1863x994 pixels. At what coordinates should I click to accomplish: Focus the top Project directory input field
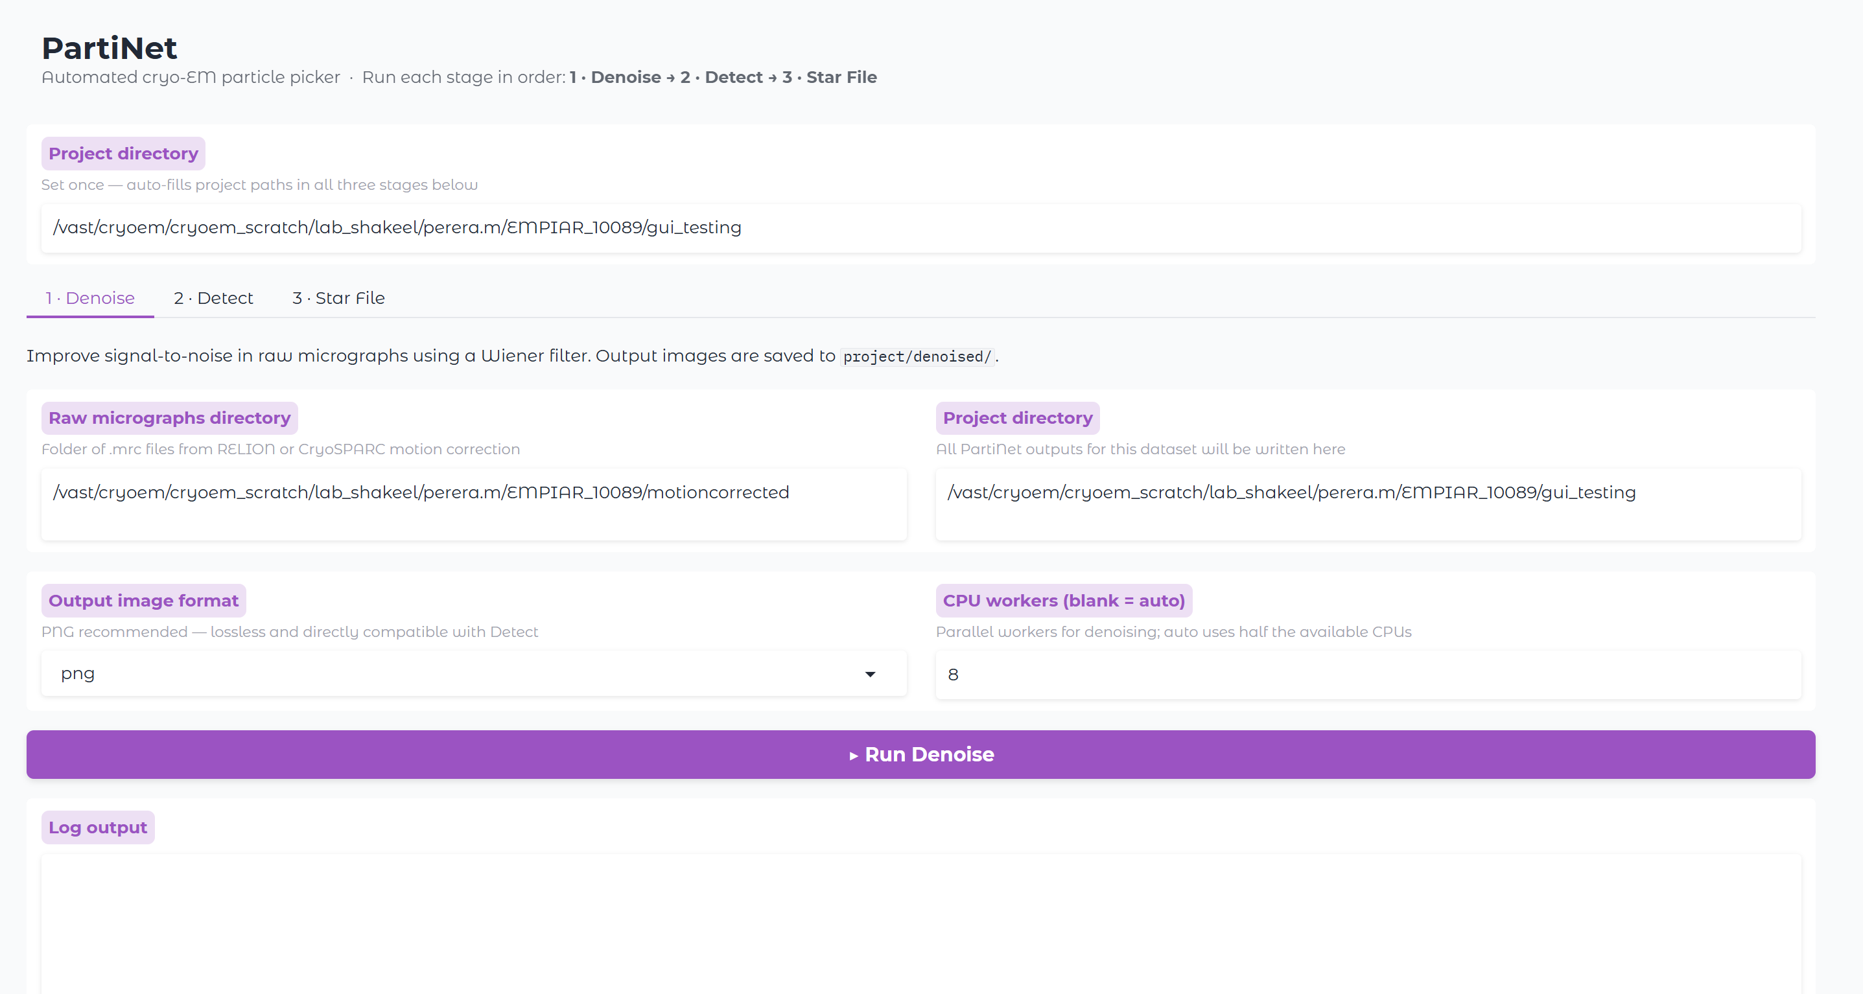(x=920, y=227)
